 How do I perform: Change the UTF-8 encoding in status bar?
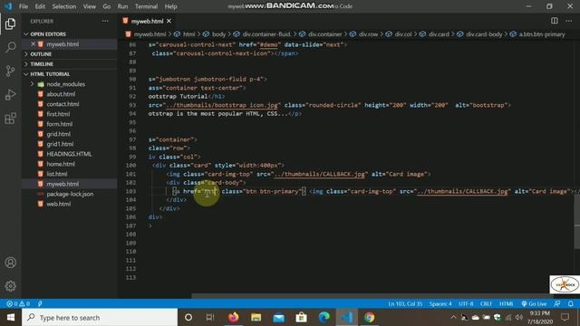click(466, 304)
